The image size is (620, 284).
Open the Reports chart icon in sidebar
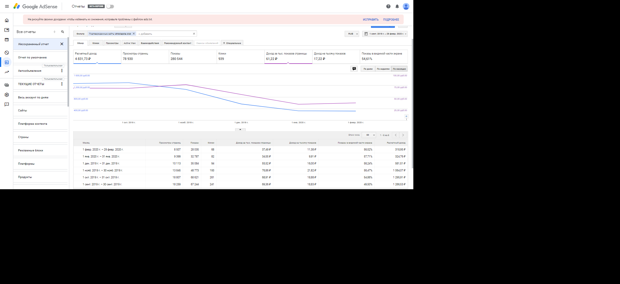(x=7, y=62)
